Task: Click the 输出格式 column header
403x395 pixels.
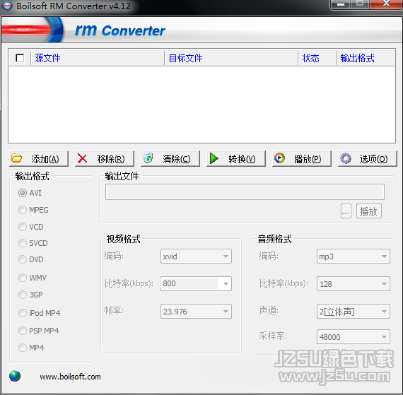Action: (366, 58)
